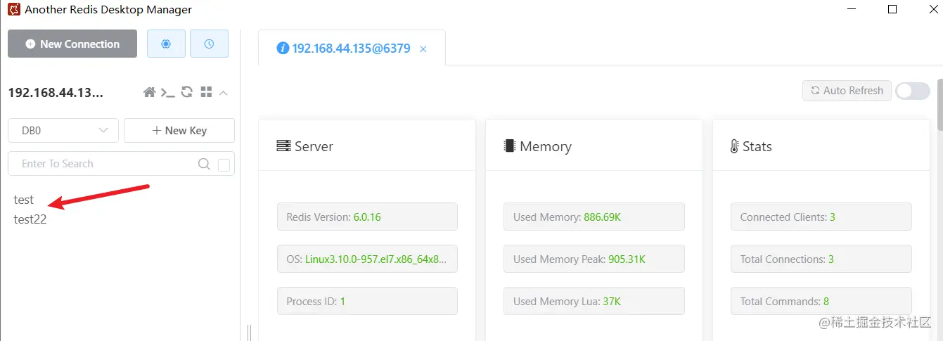The width and height of the screenshot is (943, 341).
Task: Click Used Memory Peak: 905.31K field
Action: [594, 259]
